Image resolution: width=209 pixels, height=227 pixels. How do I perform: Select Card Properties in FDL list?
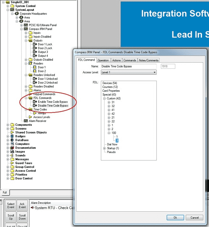(x=111, y=91)
